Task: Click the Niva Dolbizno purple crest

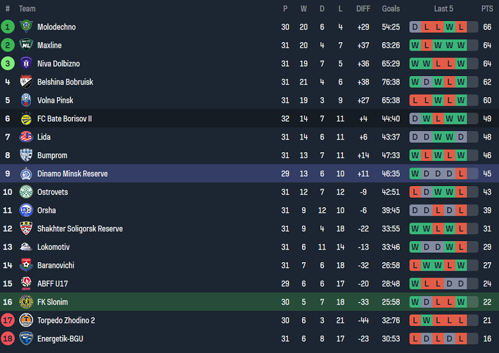Action: [x=26, y=63]
